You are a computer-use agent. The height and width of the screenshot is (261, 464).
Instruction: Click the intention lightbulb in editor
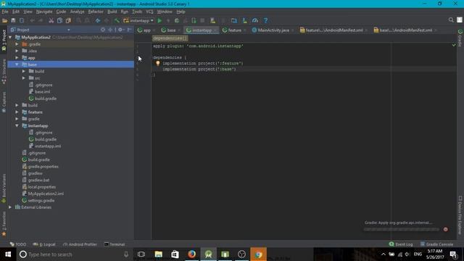point(158,63)
